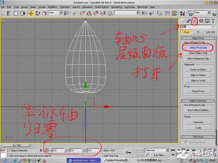Expand the Selected key filter dropdown

tap(157, 150)
